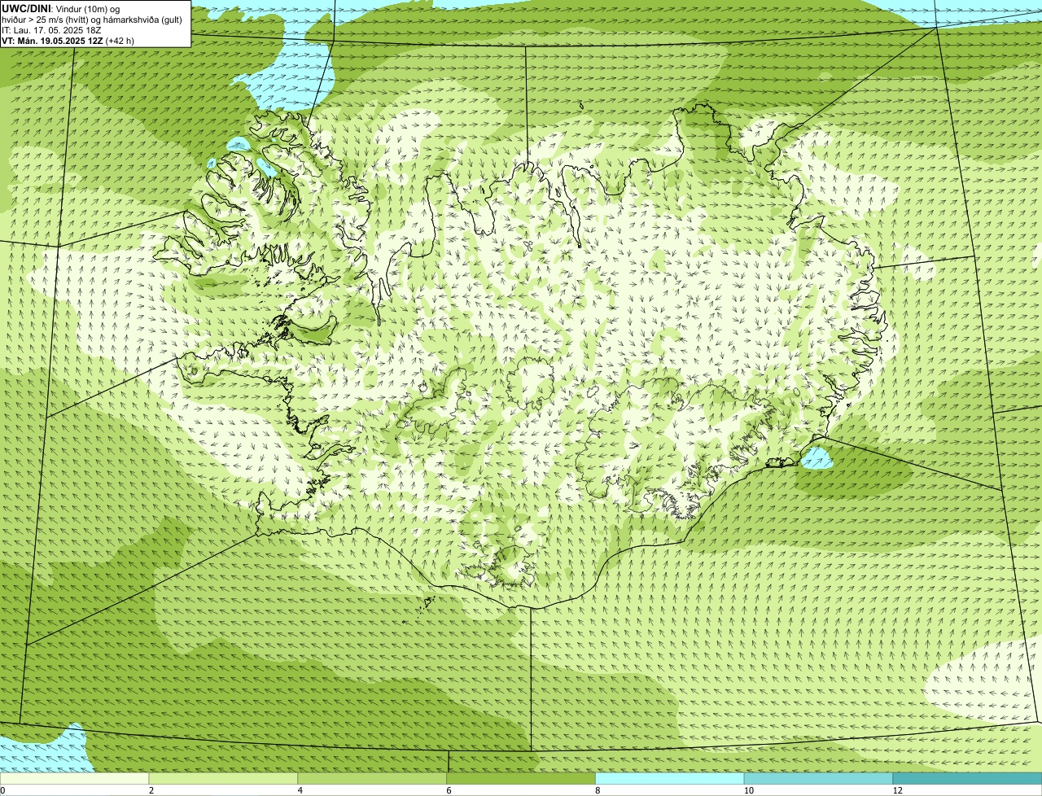Click the colorbar label "0"
Viewport: 1042px width, 796px height.
point(2,790)
